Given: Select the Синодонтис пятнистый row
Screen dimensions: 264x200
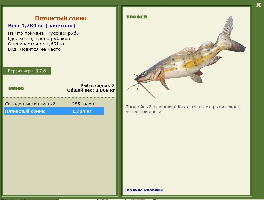Looking at the screenshot, I should click(x=54, y=104).
